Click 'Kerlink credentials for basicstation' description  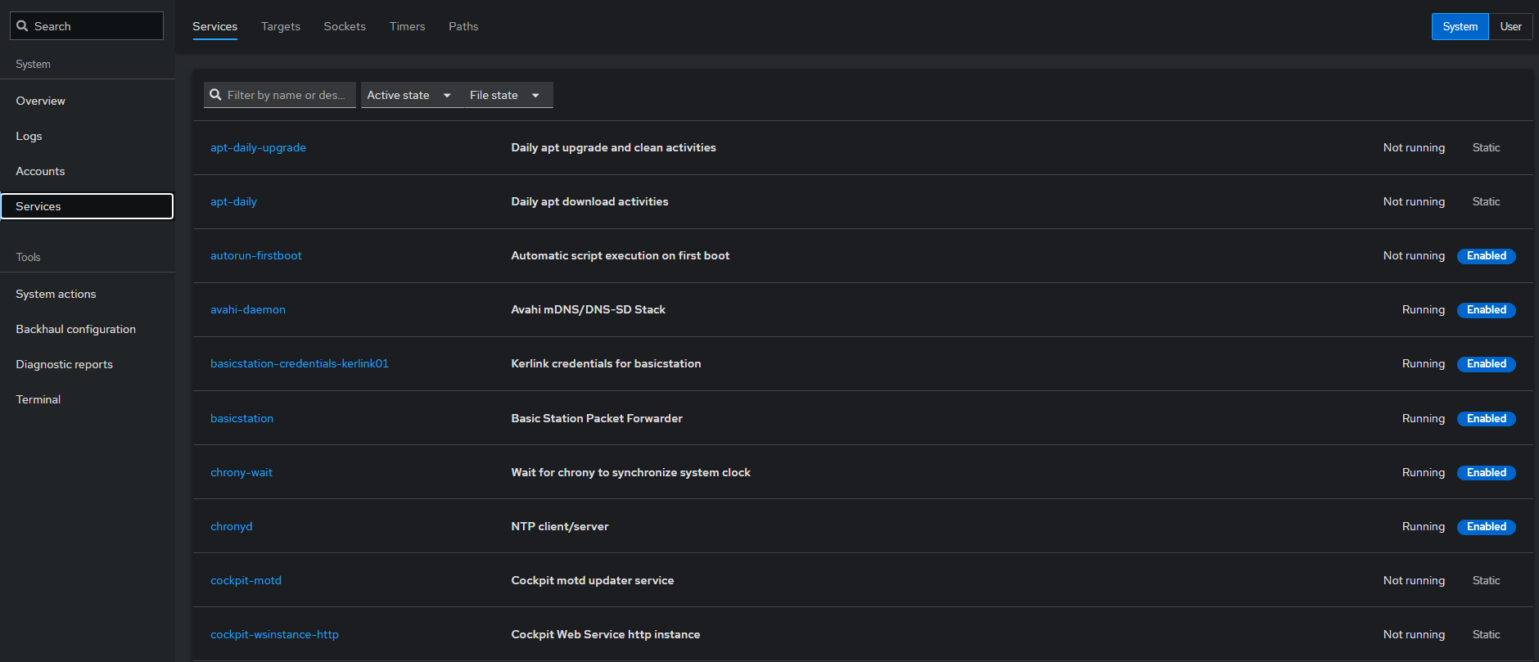click(x=606, y=363)
